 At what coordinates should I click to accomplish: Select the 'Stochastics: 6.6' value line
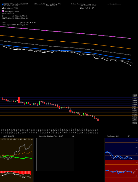coord(8,14)
